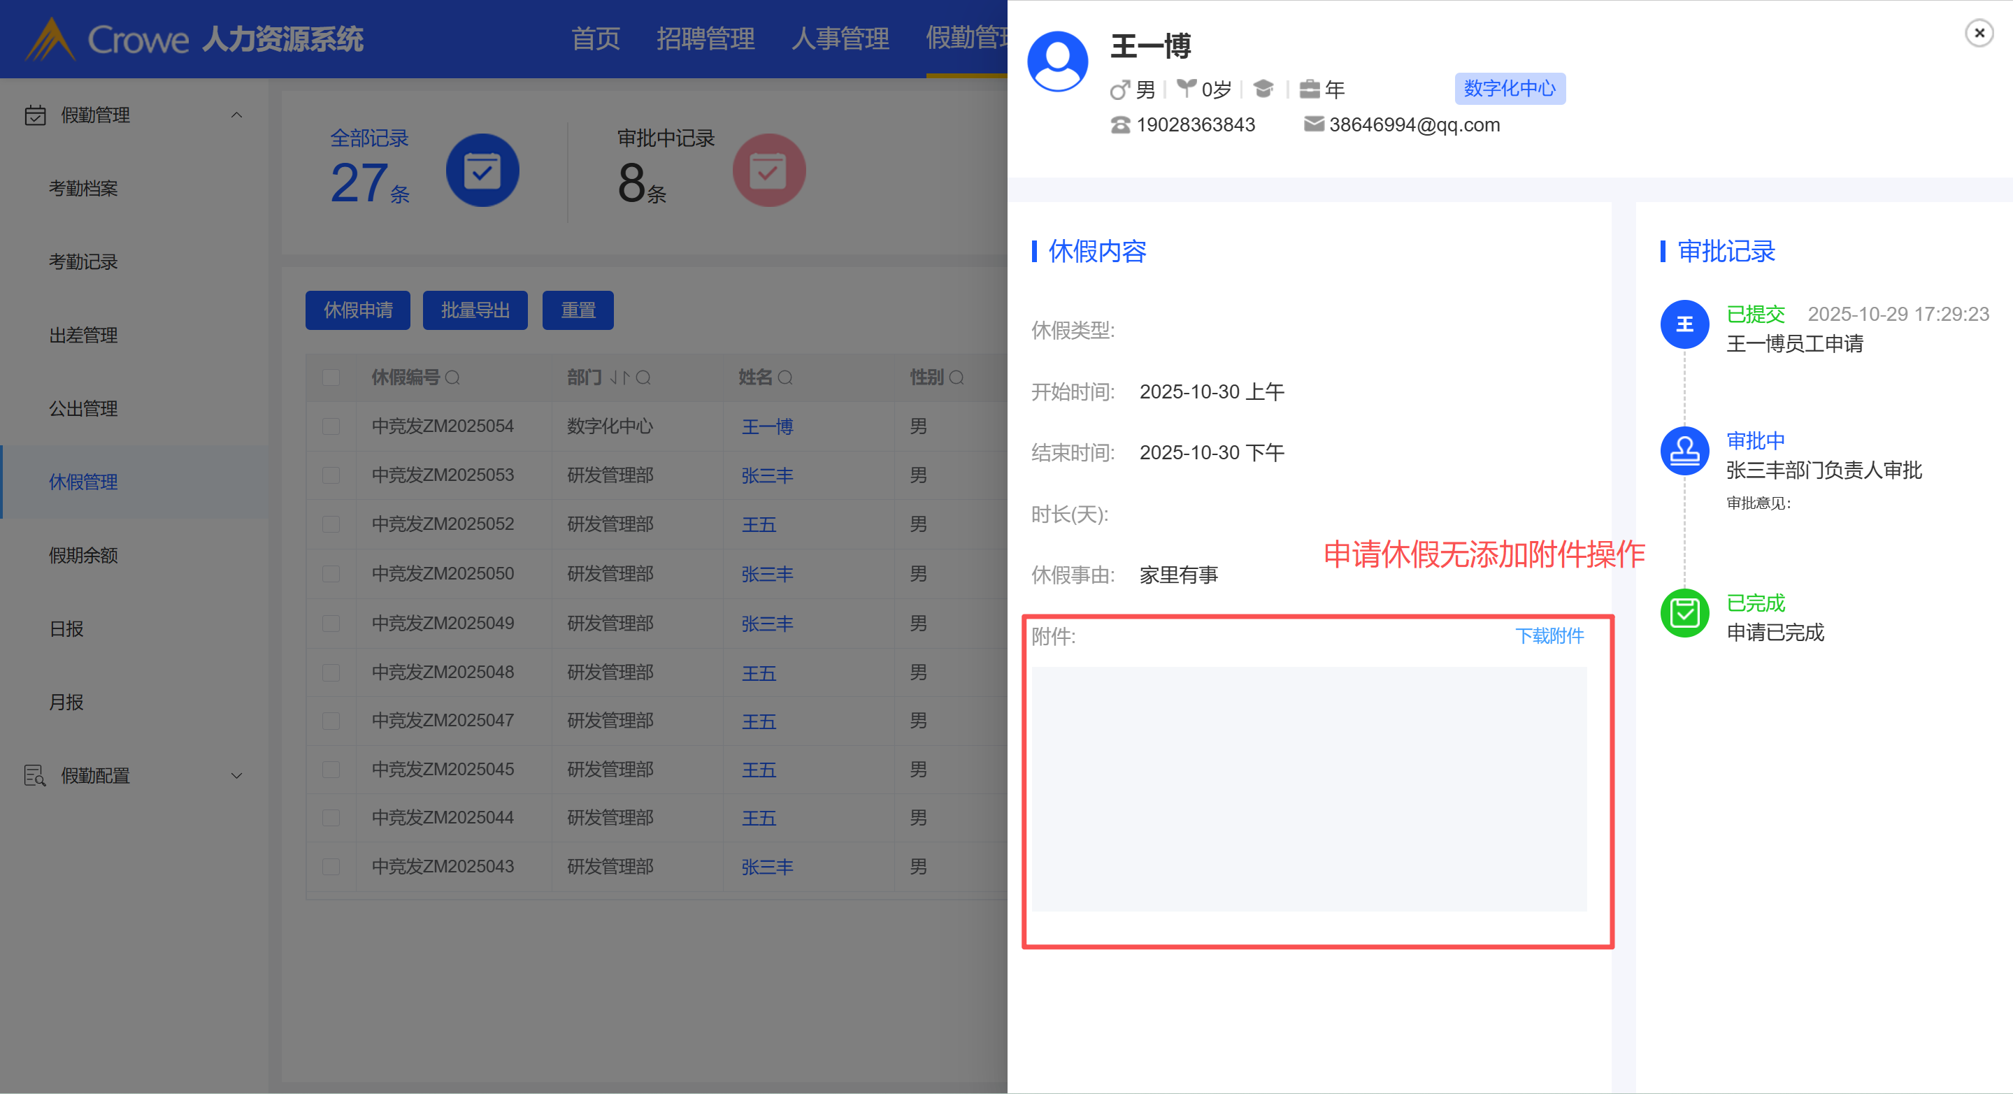Open the 招聘管理 top menu

(705, 38)
